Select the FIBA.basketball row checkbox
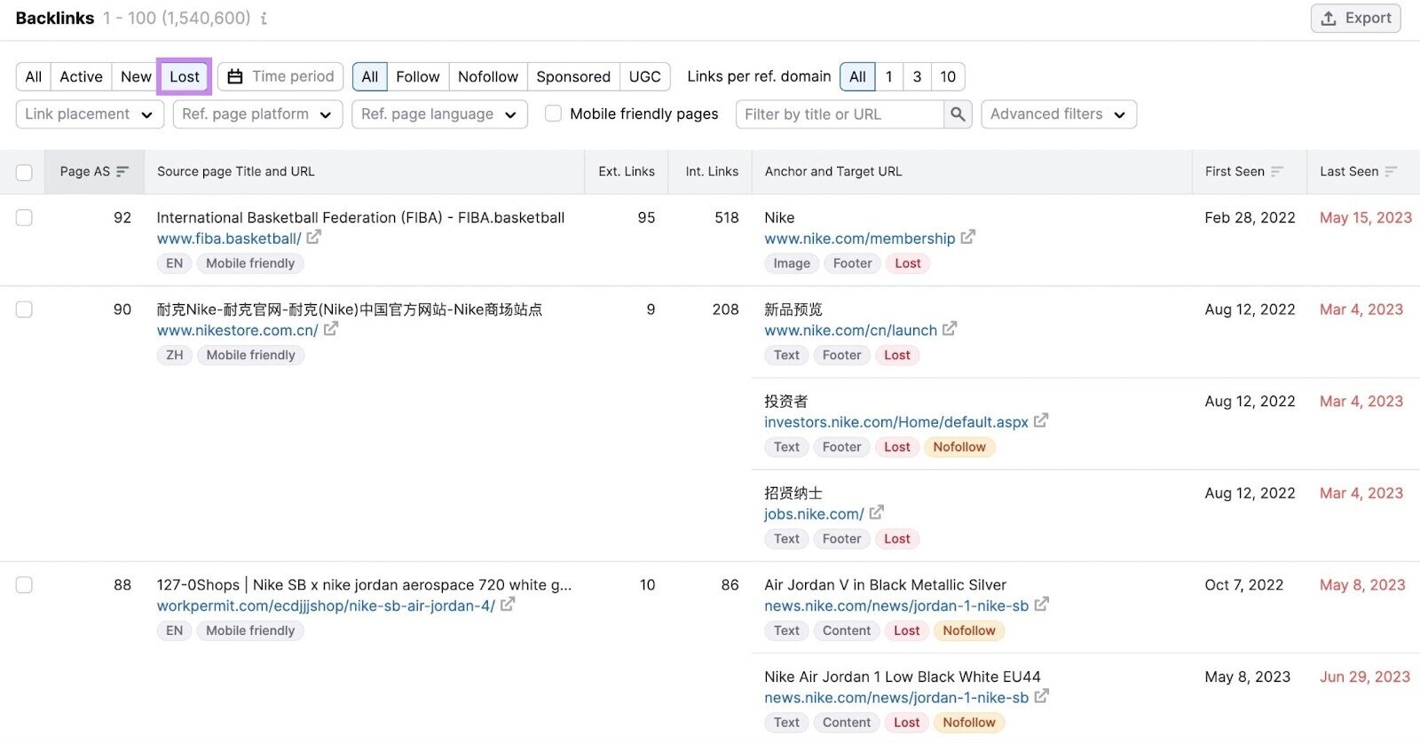1420x743 pixels. (25, 218)
